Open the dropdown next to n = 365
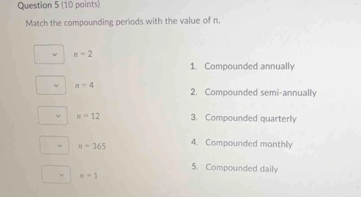This screenshot has width=361, height=197. (x=54, y=145)
